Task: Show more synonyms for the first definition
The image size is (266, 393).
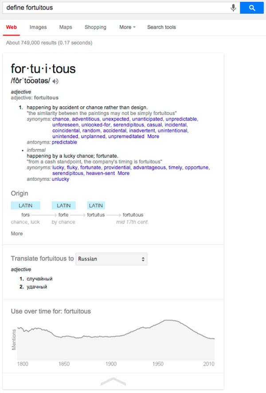Action: [x=153, y=136]
